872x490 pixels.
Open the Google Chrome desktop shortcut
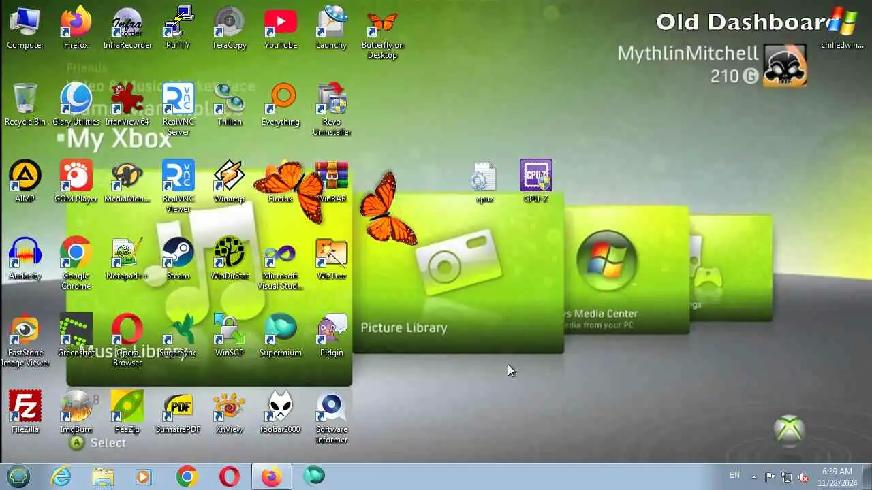(x=76, y=263)
